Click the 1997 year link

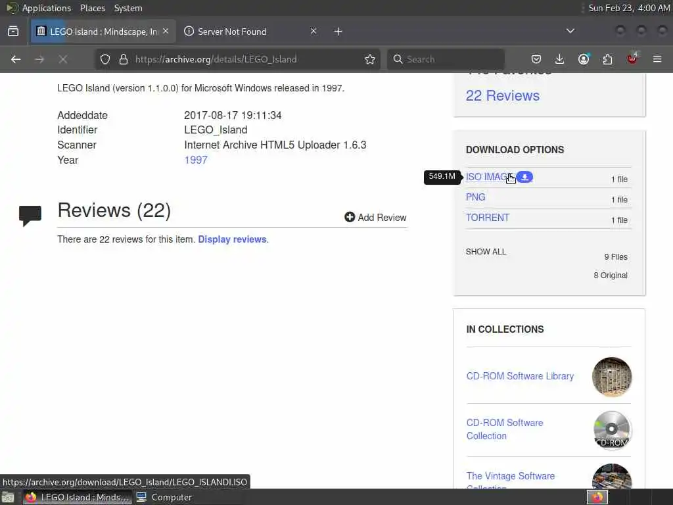click(x=196, y=160)
